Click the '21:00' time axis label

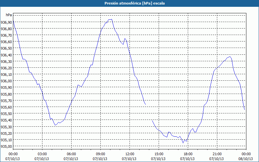[x=217, y=154]
